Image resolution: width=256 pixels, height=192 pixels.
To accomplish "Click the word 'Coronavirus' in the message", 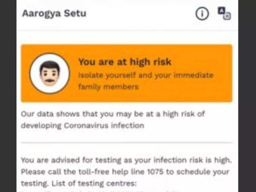I will click(86, 125).
